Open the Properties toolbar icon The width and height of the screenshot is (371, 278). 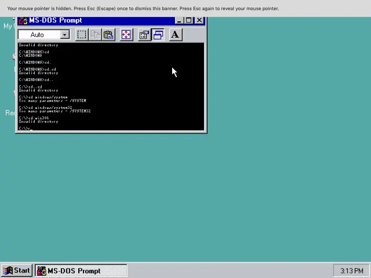point(144,35)
